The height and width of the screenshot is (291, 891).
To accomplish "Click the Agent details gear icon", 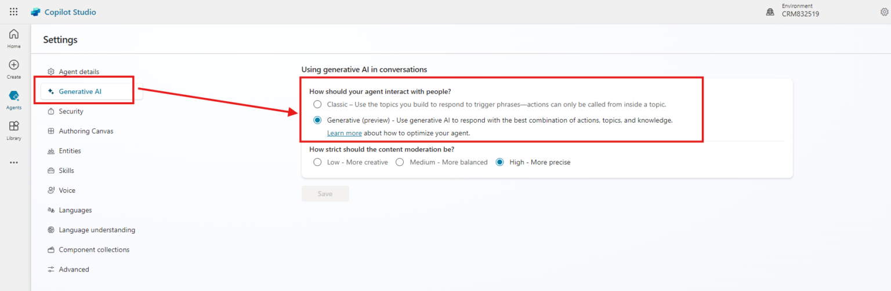I will (x=51, y=72).
